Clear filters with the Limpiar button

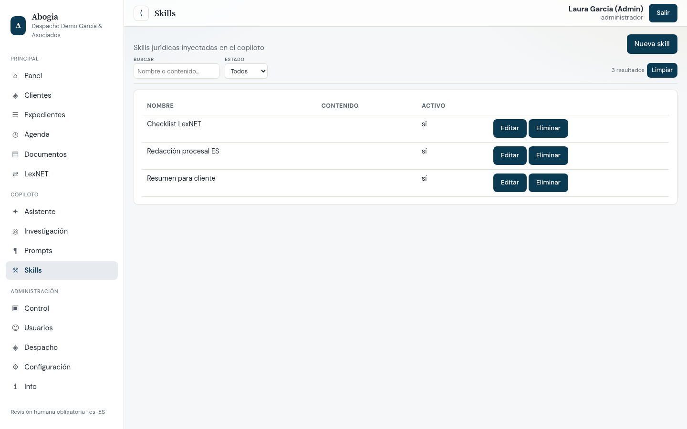click(662, 70)
